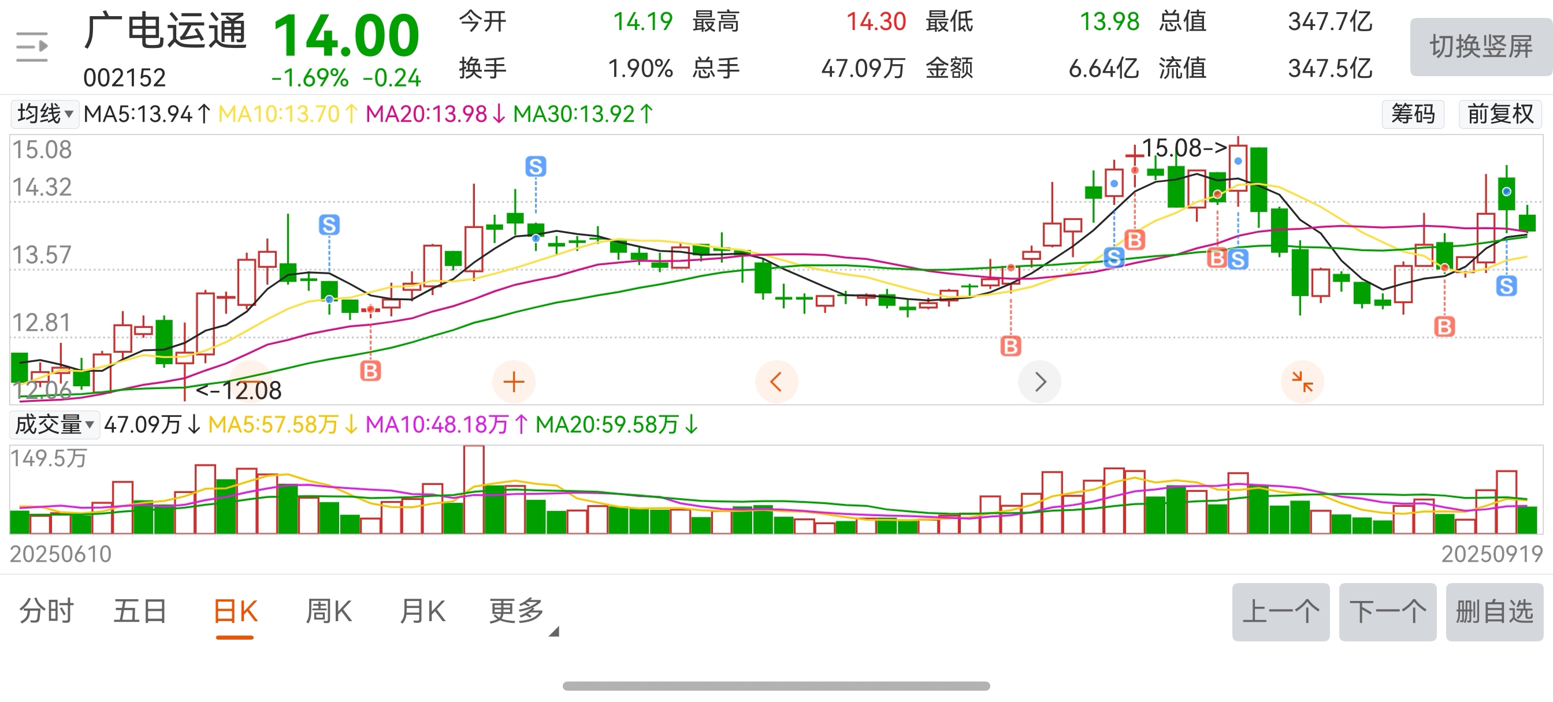
Task: Tap the volume MA5:57.58万 label
Action: click(x=283, y=425)
